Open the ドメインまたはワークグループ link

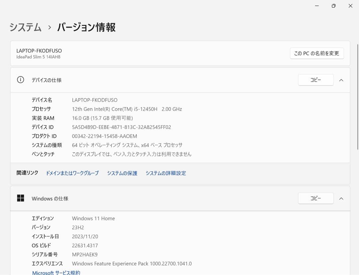pos(72,173)
